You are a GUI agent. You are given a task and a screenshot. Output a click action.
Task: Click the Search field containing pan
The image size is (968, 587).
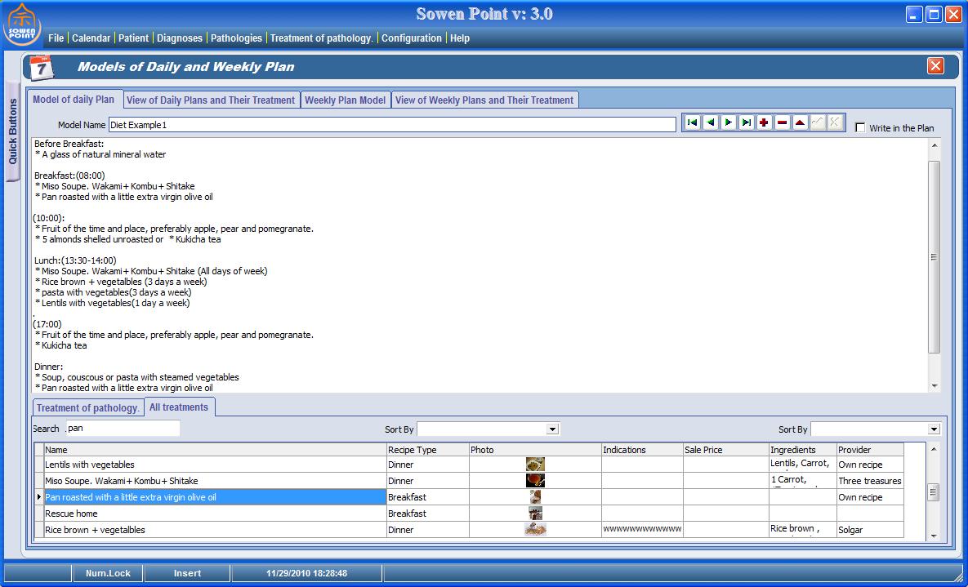(x=123, y=429)
